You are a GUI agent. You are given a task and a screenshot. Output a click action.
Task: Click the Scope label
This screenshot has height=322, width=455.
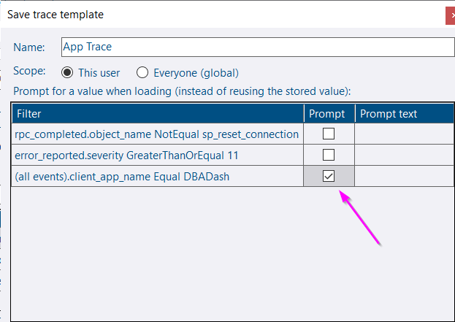click(x=29, y=71)
